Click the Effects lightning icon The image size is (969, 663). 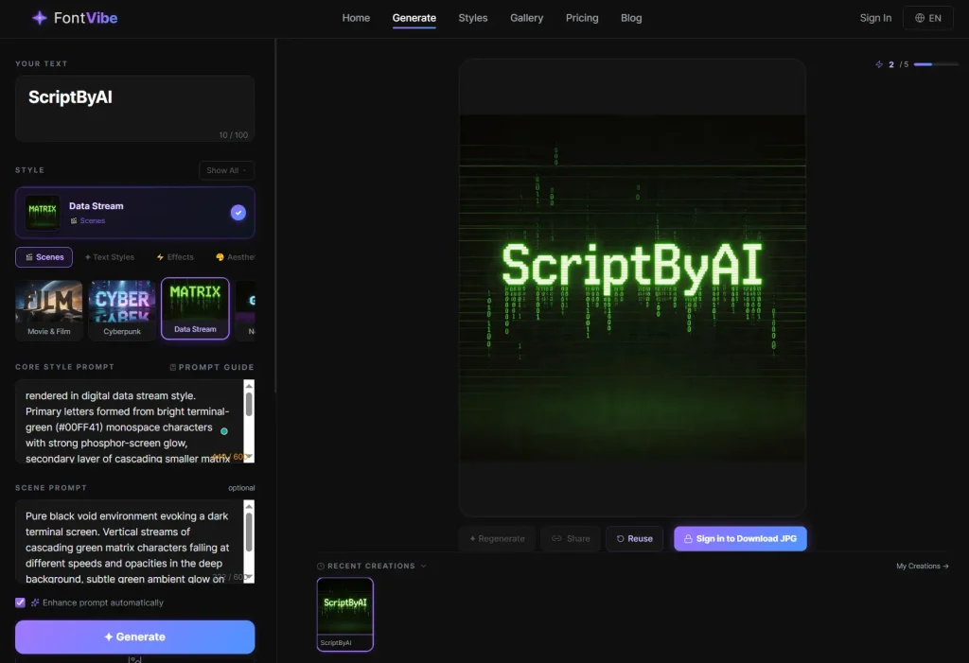point(160,256)
